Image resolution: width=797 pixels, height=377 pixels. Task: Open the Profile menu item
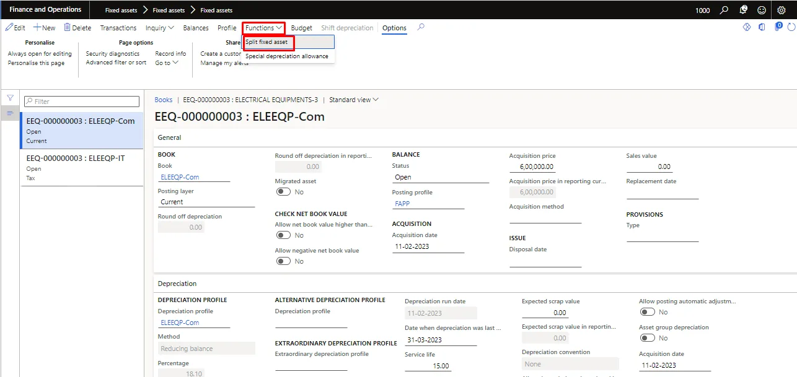tap(227, 28)
